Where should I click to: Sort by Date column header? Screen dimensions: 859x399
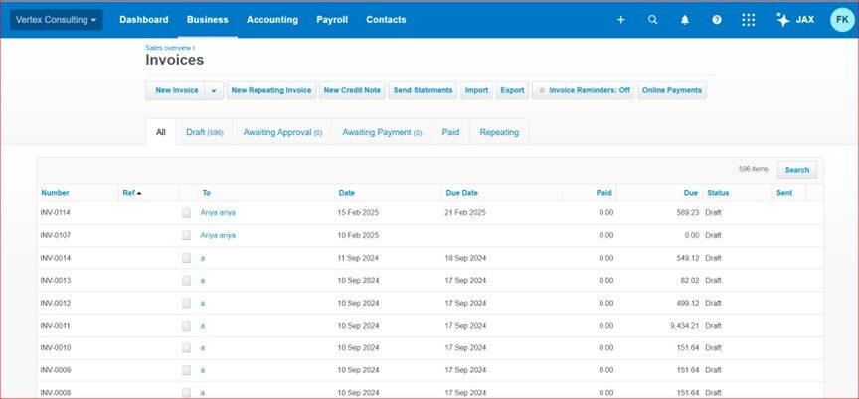coord(347,193)
